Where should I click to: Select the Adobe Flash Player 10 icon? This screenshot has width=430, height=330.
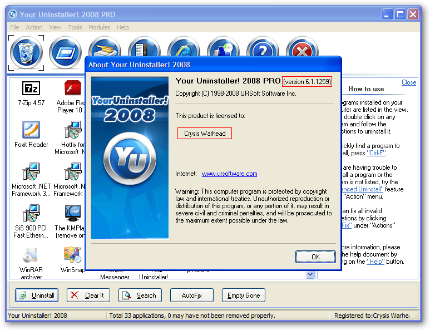pyautogui.click(x=73, y=88)
